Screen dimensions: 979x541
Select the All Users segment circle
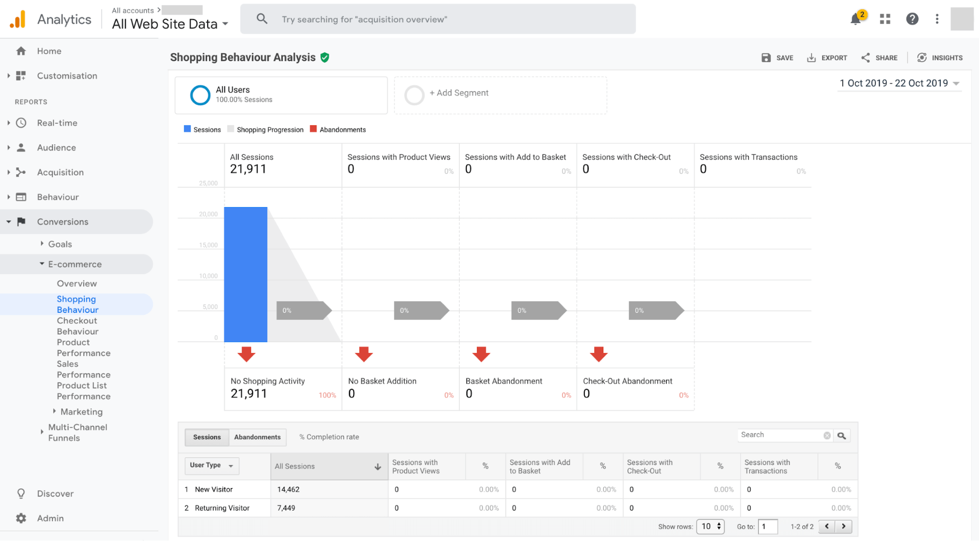pos(200,94)
